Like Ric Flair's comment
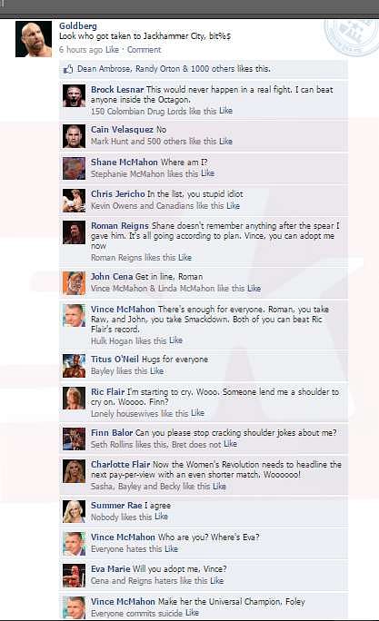 [x=197, y=413]
